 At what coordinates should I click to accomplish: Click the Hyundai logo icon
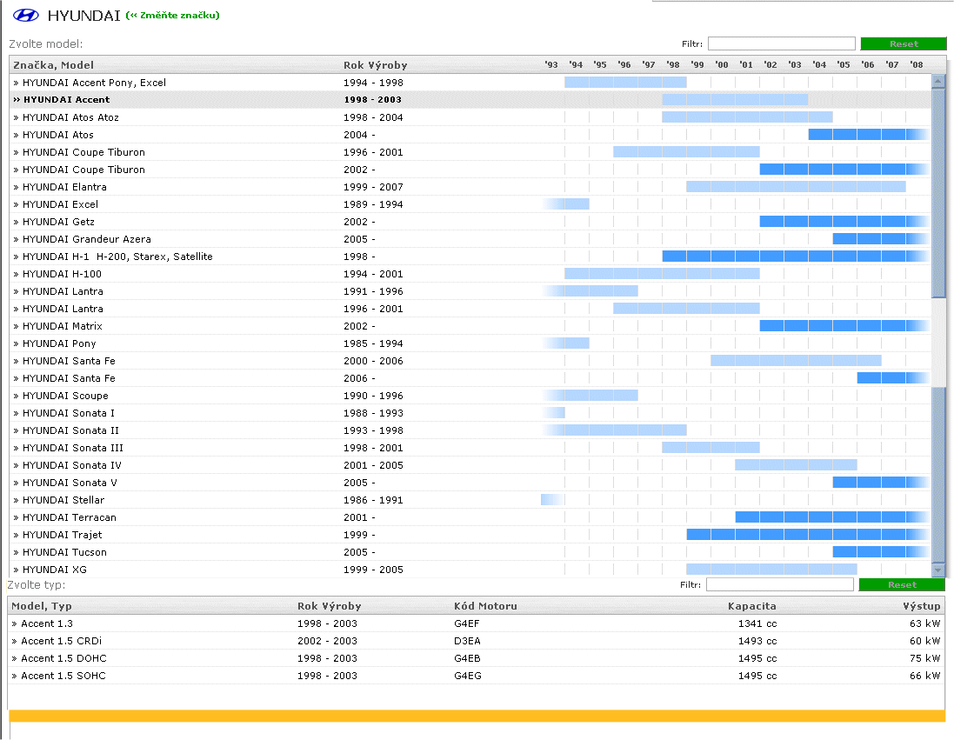point(27,16)
